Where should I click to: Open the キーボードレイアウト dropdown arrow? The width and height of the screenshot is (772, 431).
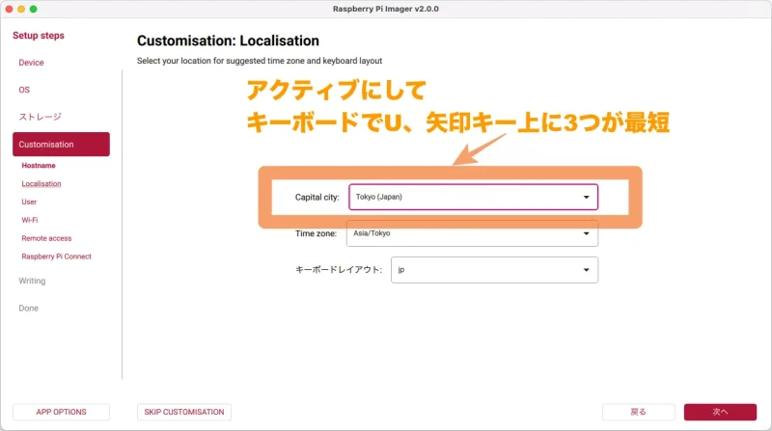586,270
